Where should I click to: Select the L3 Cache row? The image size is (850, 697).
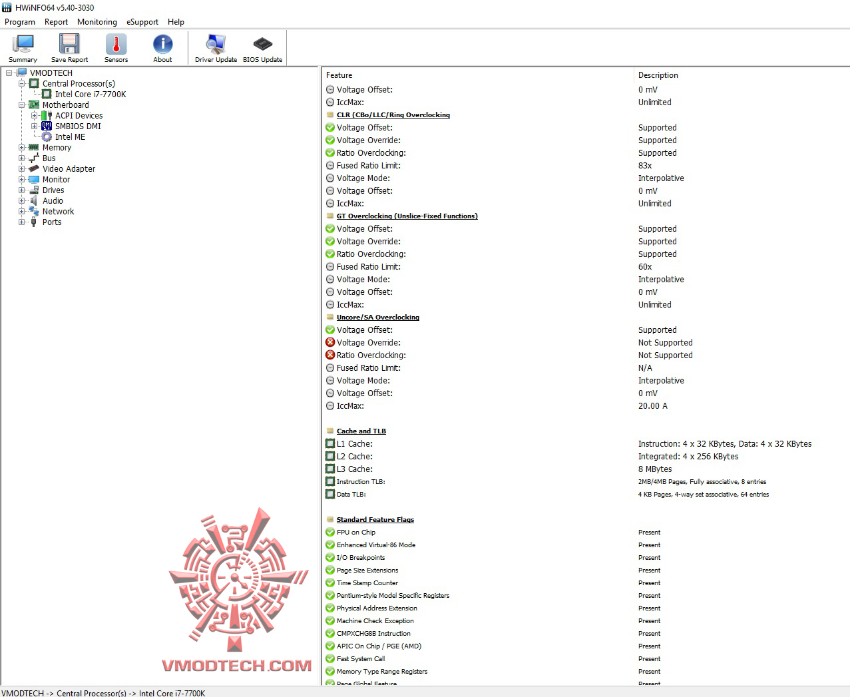tap(586, 469)
